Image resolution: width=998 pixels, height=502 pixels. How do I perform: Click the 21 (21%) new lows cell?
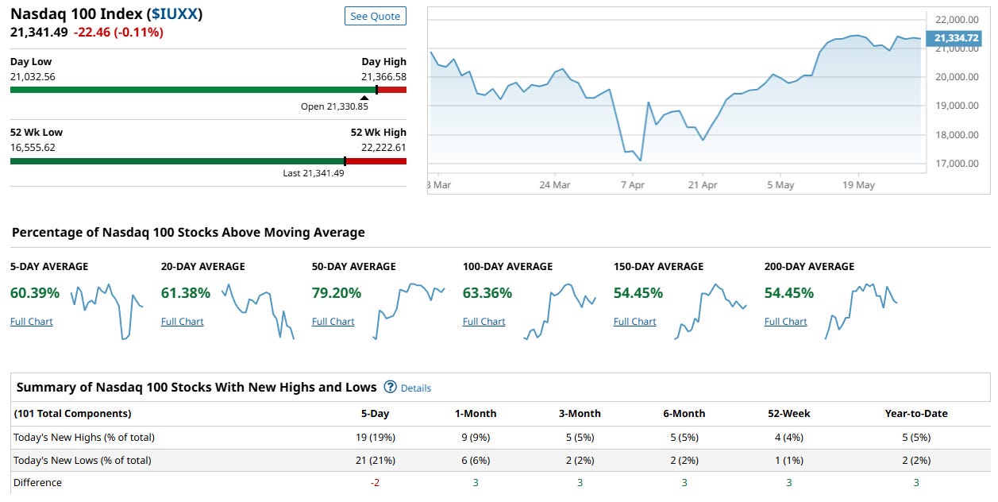pyautogui.click(x=375, y=461)
